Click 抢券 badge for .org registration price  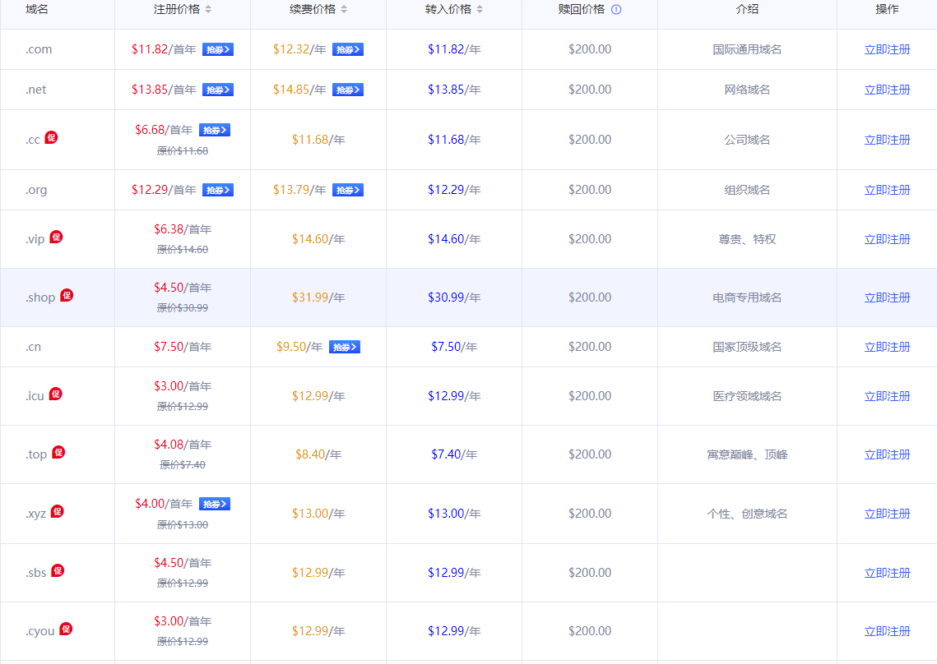click(218, 190)
